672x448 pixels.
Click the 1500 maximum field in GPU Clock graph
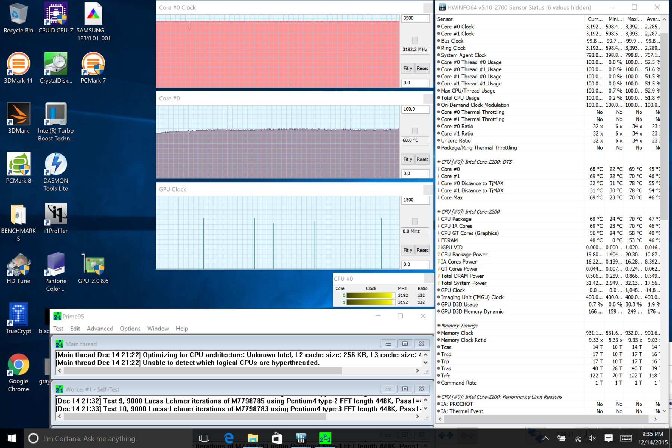416,200
